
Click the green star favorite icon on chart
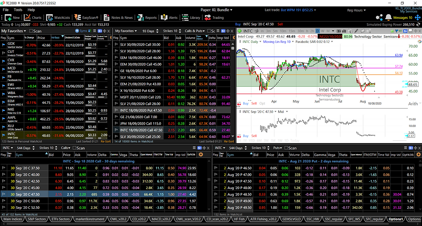[392, 31]
